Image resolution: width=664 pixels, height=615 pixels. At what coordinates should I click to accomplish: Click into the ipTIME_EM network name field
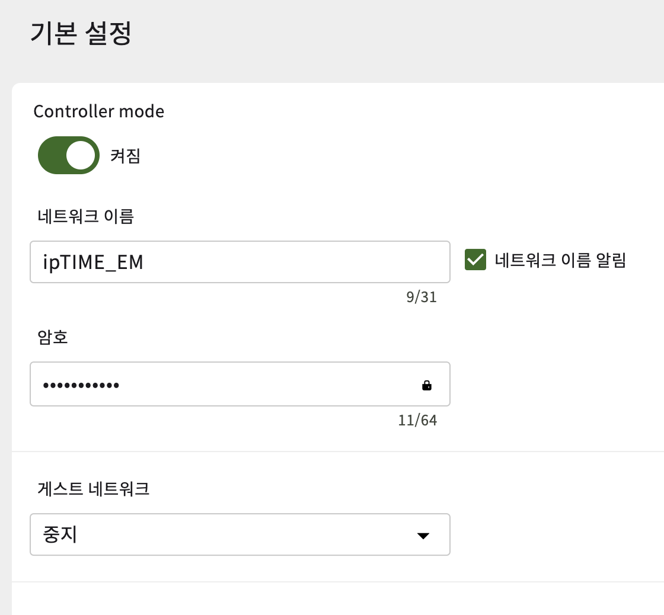240,262
